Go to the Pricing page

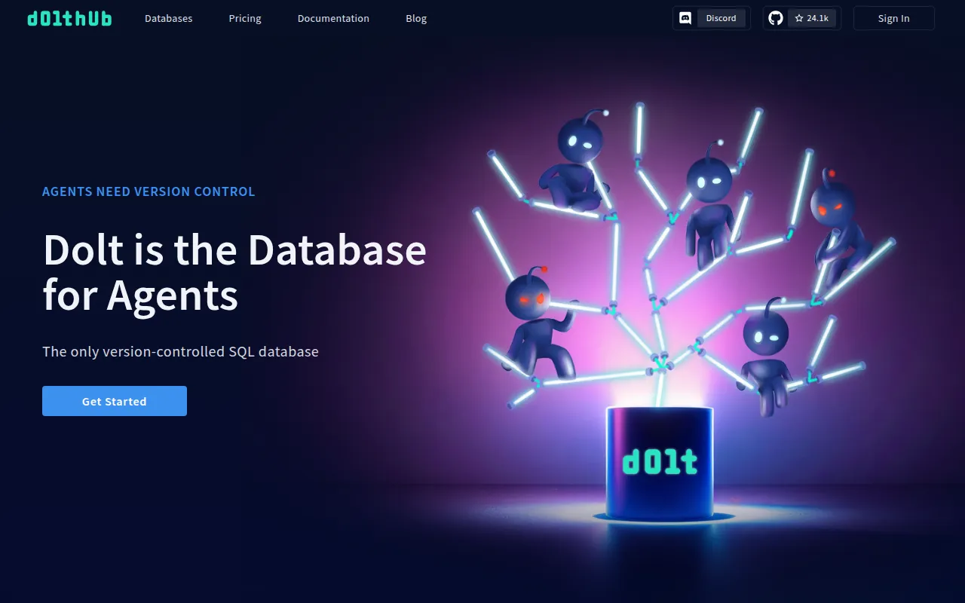[245, 18]
